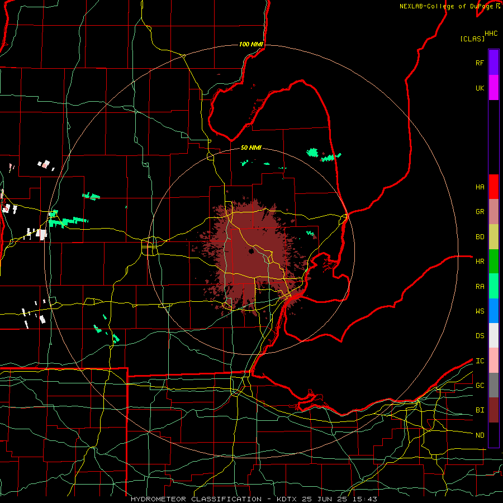This screenshot has height=503, width=503.
Task: Click the HA red legend swatch
Action: click(x=493, y=187)
